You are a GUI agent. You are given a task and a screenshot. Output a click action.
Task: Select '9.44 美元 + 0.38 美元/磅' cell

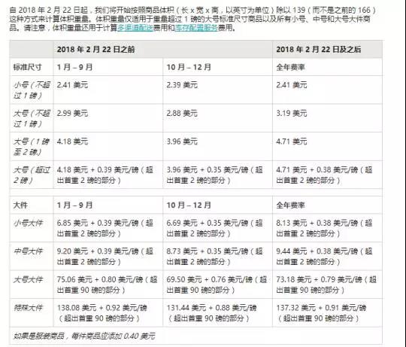[324, 256]
